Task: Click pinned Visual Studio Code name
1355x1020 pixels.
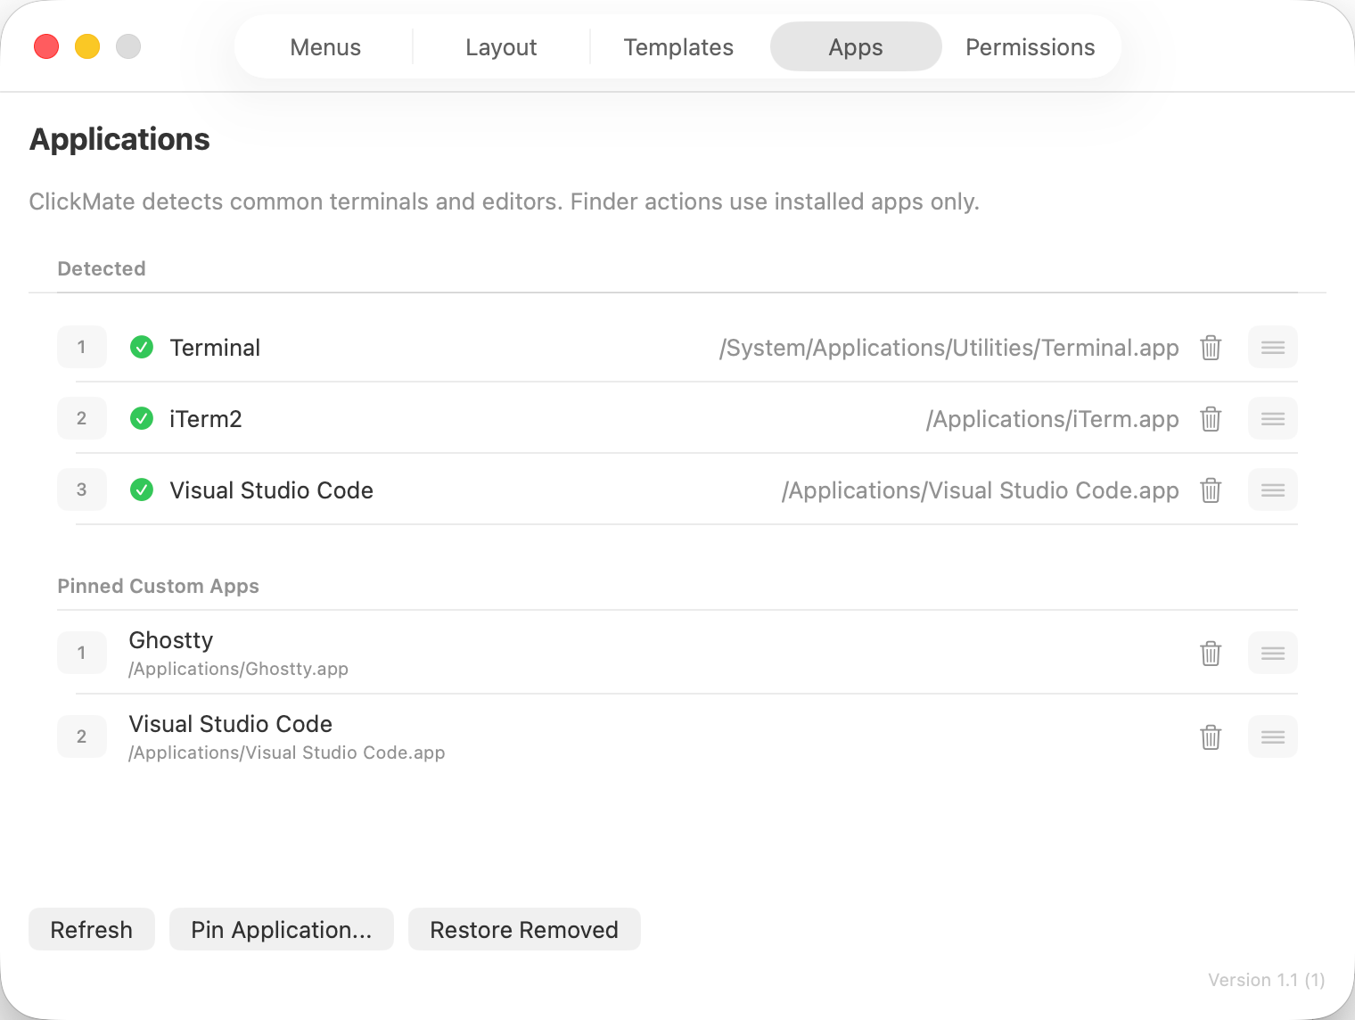Action: tap(231, 724)
